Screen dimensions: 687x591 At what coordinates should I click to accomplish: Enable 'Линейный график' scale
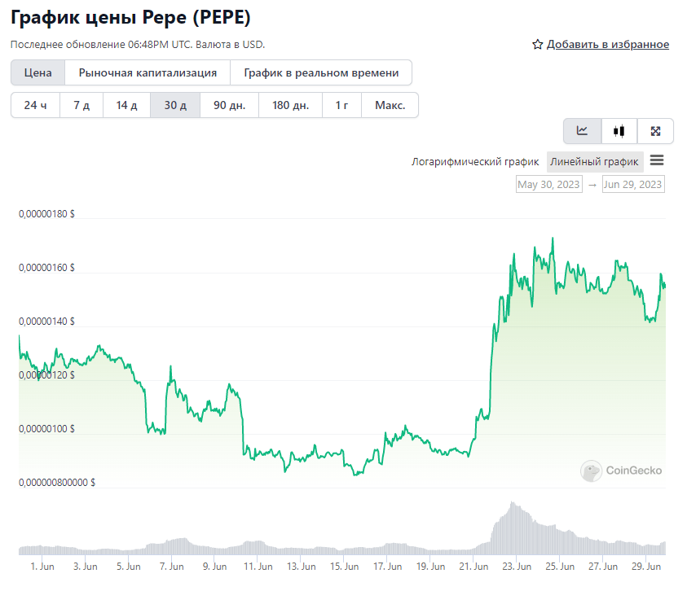[x=595, y=161]
